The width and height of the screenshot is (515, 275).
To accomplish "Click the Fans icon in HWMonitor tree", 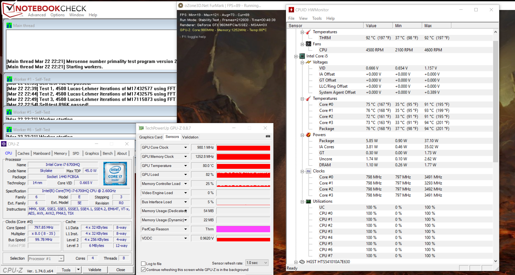I will click(308, 44).
